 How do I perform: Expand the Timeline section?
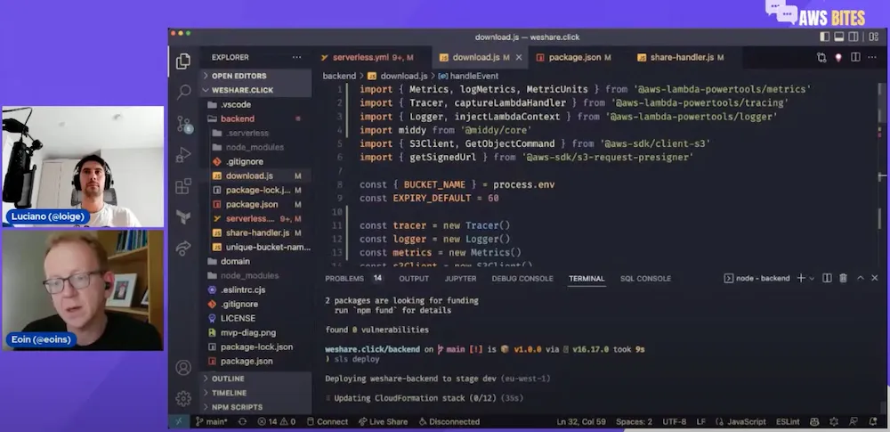(x=256, y=393)
